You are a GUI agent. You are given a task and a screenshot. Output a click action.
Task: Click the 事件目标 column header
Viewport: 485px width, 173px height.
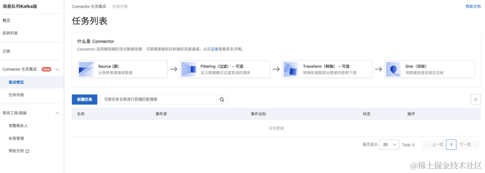pos(258,114)
